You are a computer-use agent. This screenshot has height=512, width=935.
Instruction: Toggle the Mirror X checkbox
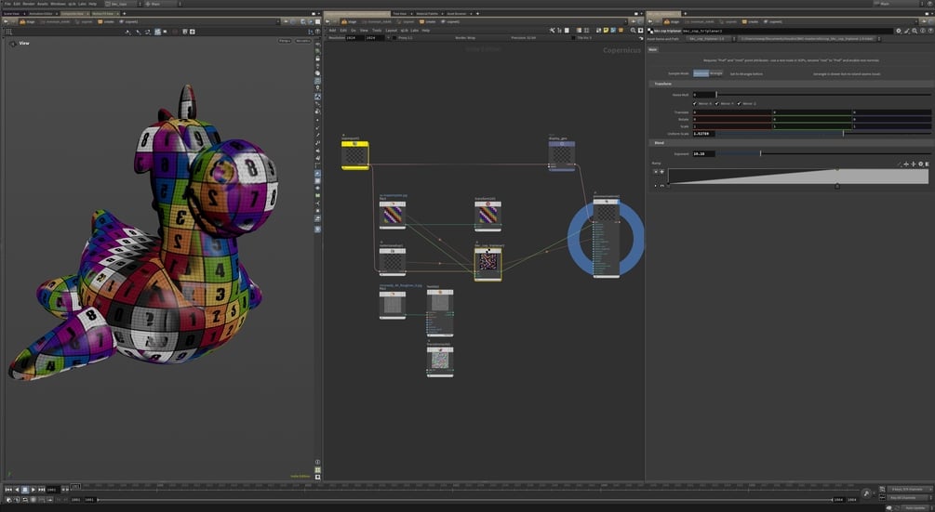coord(695,103)
